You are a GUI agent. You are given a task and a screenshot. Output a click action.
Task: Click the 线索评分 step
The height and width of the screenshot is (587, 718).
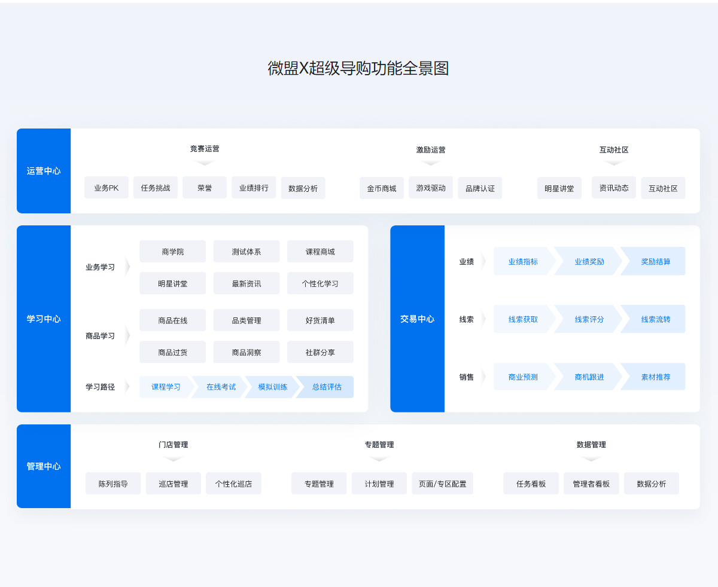[x=589, y=319]
